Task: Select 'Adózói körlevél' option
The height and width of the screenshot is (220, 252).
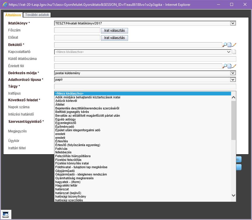Action: (x=143, y=101)
